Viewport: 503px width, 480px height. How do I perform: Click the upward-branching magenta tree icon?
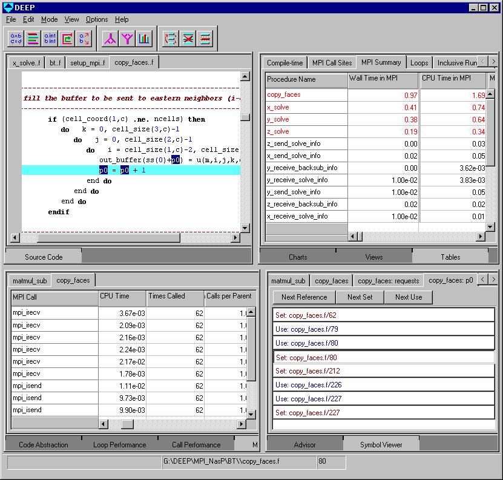point(110,39)
